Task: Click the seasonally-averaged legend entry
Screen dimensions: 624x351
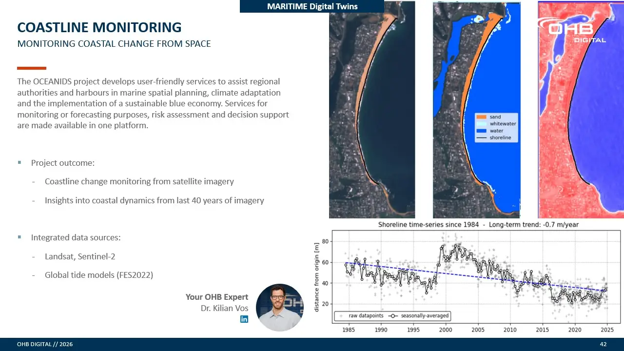Action: (419, 316)
